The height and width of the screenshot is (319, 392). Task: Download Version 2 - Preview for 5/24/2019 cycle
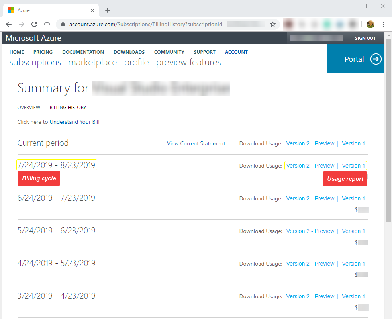(x=310, y=231)
